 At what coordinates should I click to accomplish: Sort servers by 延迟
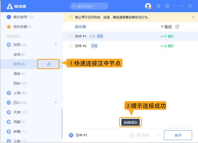tap(166, 27)
